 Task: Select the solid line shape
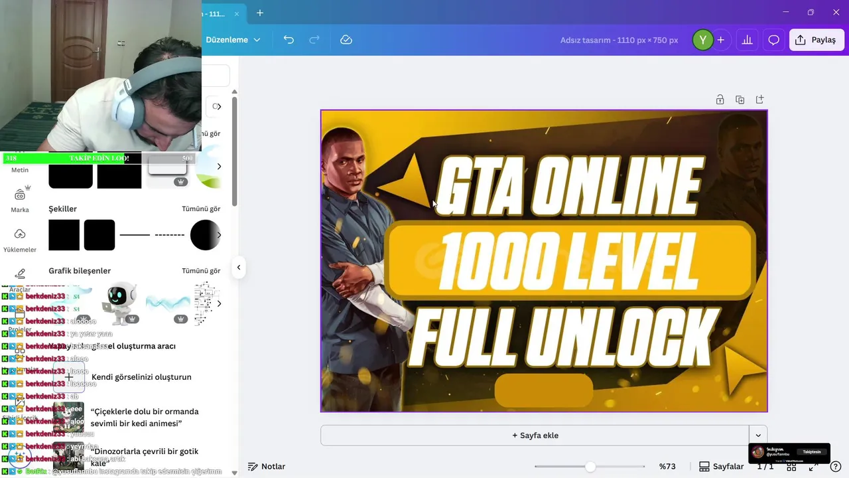tap(135, 235)
